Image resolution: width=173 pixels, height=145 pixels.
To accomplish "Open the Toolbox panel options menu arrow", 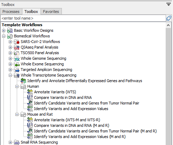I will (168, 5).
